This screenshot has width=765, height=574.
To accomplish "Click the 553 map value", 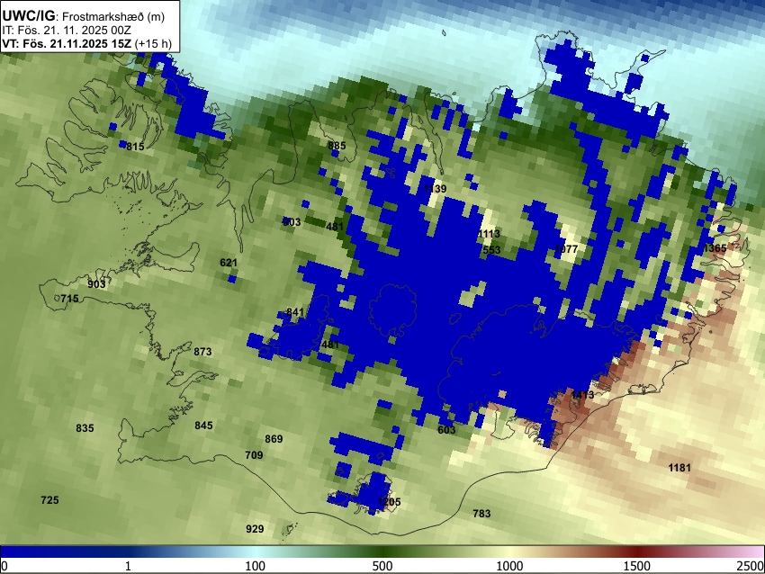I will point(491,250).
